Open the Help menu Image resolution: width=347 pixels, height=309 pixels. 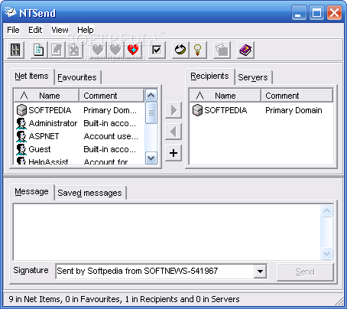[x=86, y=30]
